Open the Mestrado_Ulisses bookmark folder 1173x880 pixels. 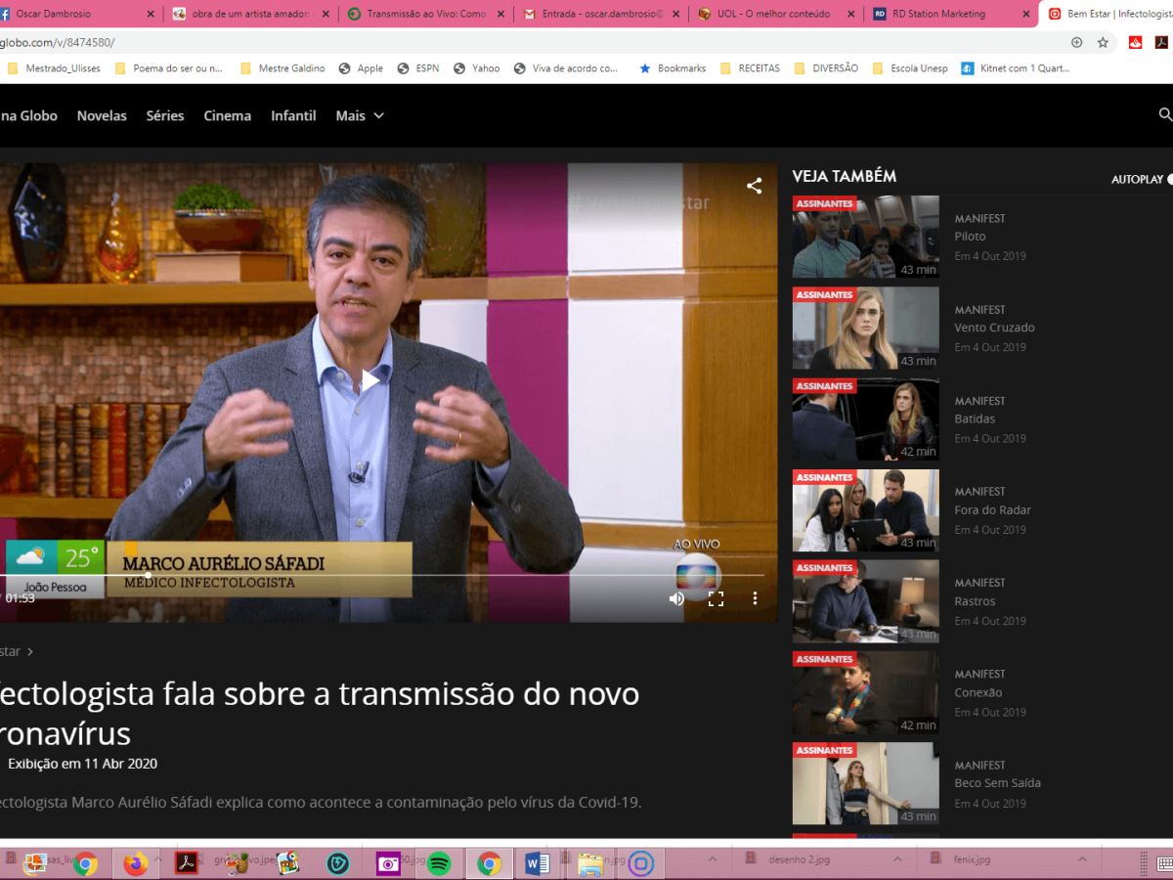click(x=54, y=68)
